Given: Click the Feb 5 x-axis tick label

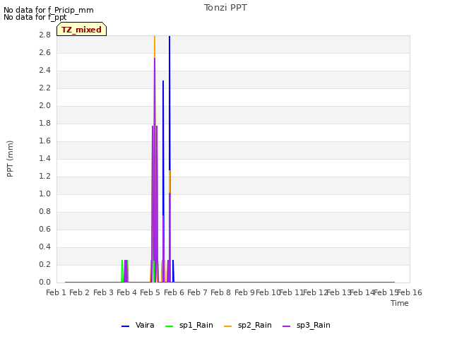Looking at the screenshot, I should (x=150, y=292).
